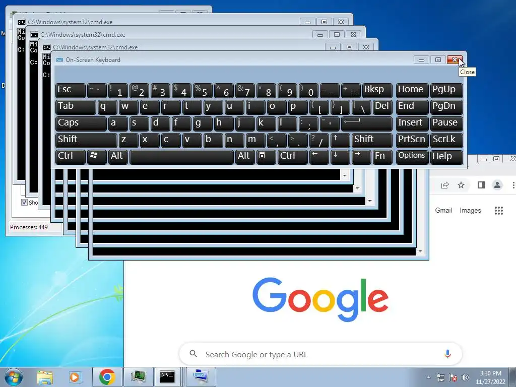
Task: Toggle the left Shift key on keyboard
Action: click(86, 140)
